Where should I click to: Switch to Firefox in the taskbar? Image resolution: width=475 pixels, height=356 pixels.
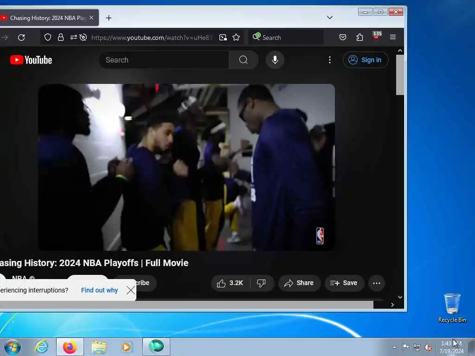tap(70, 347)
